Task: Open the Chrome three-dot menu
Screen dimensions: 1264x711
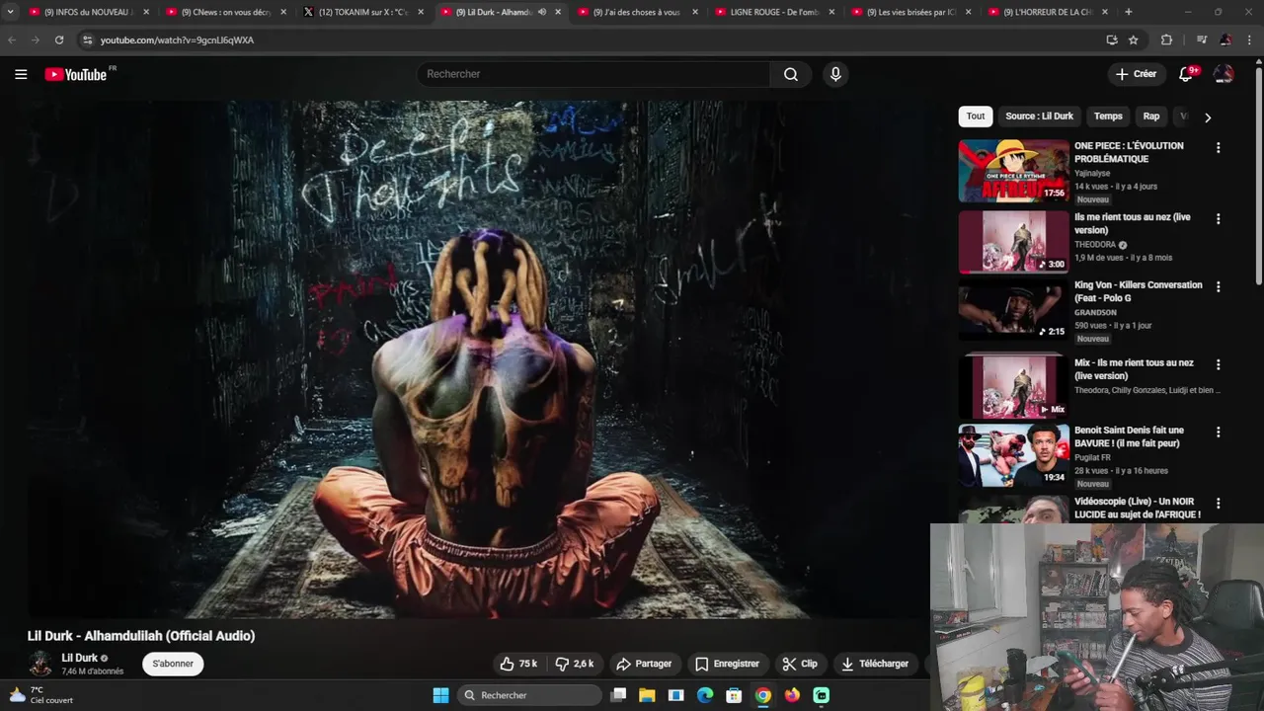Action: pyautogui.click(x=1249, y=39)
